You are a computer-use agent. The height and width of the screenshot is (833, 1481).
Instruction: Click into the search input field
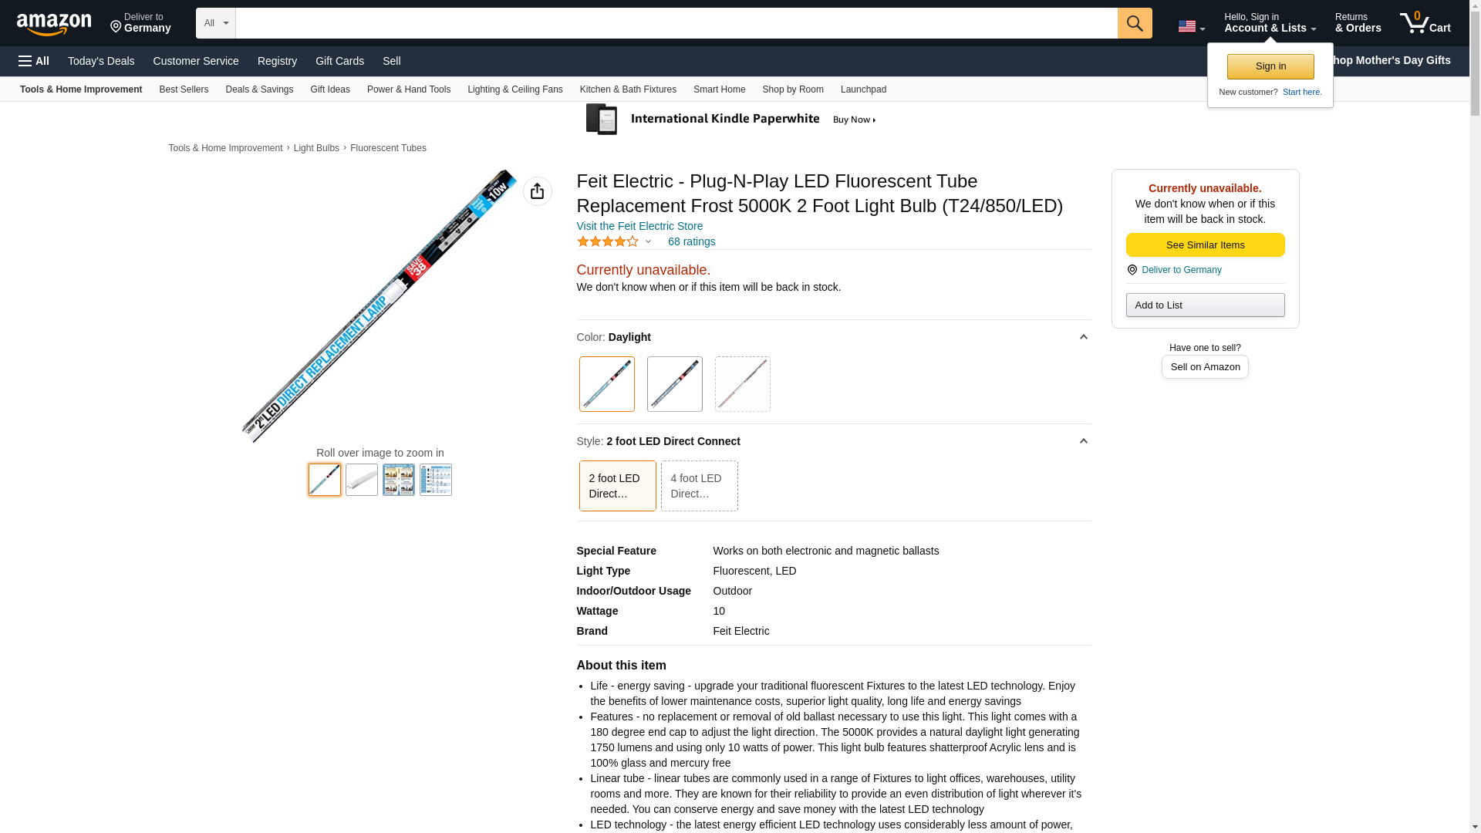point(676,23)
